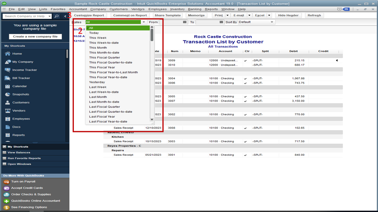
Task: Click Create a new company file
Action: [x=35, y=37]
